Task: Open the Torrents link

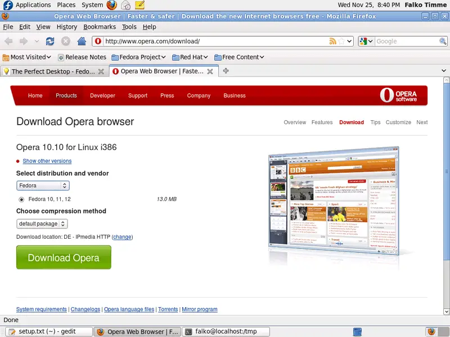Action: pos(168,309)
